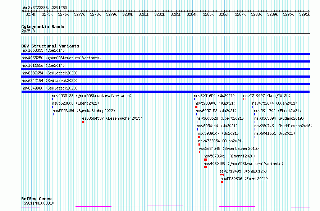Click the blue bar under nsv6349960
This screenshot has height=211, width=320.
(165, 92)
